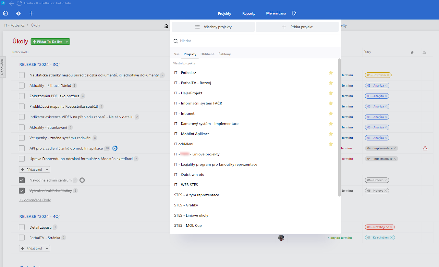Viewport: 439px width, 267px height.
Task: Open settings gear in top bar
Action: (x=18, y=13)
